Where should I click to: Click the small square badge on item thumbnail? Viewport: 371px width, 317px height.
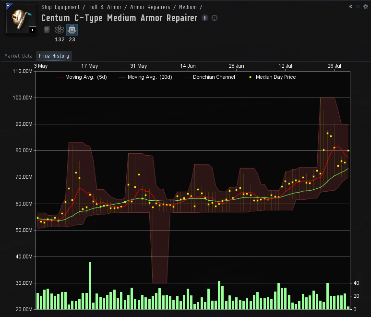33,30
